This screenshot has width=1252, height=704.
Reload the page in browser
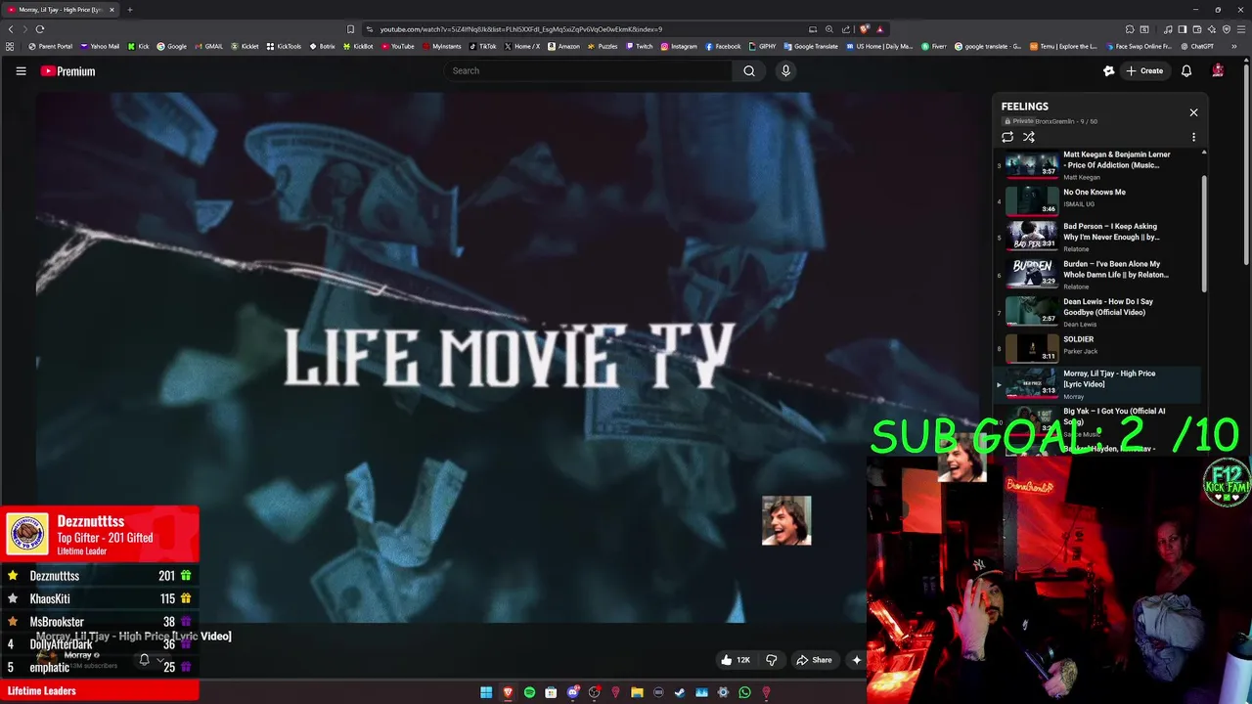click(x=40, y=29)
